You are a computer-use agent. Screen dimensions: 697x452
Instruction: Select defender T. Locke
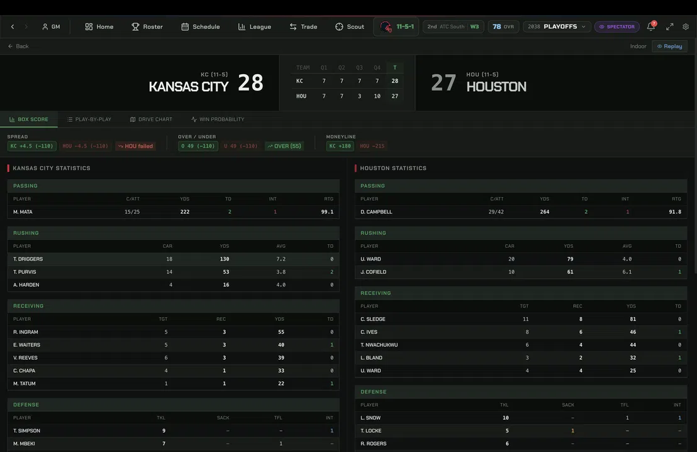(521, 430)
